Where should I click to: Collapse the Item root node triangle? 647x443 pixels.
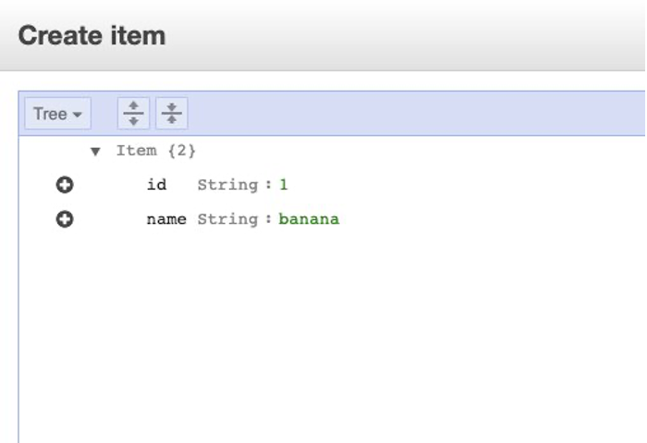tap(94, 151)
